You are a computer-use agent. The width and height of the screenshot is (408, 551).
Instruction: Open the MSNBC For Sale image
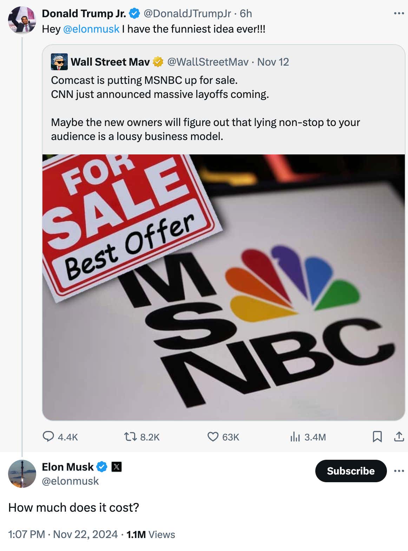click(223, 287)
